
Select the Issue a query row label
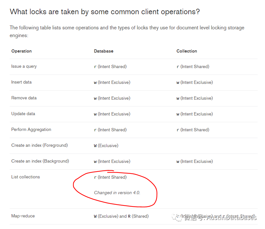point(24,66)
